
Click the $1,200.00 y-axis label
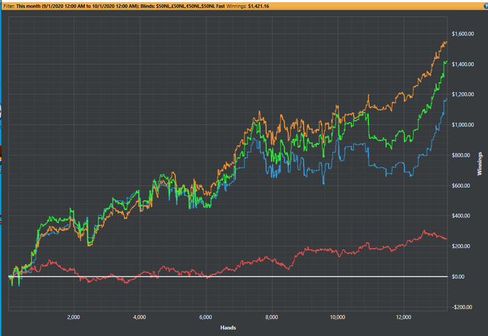click(x=463, y=94)
